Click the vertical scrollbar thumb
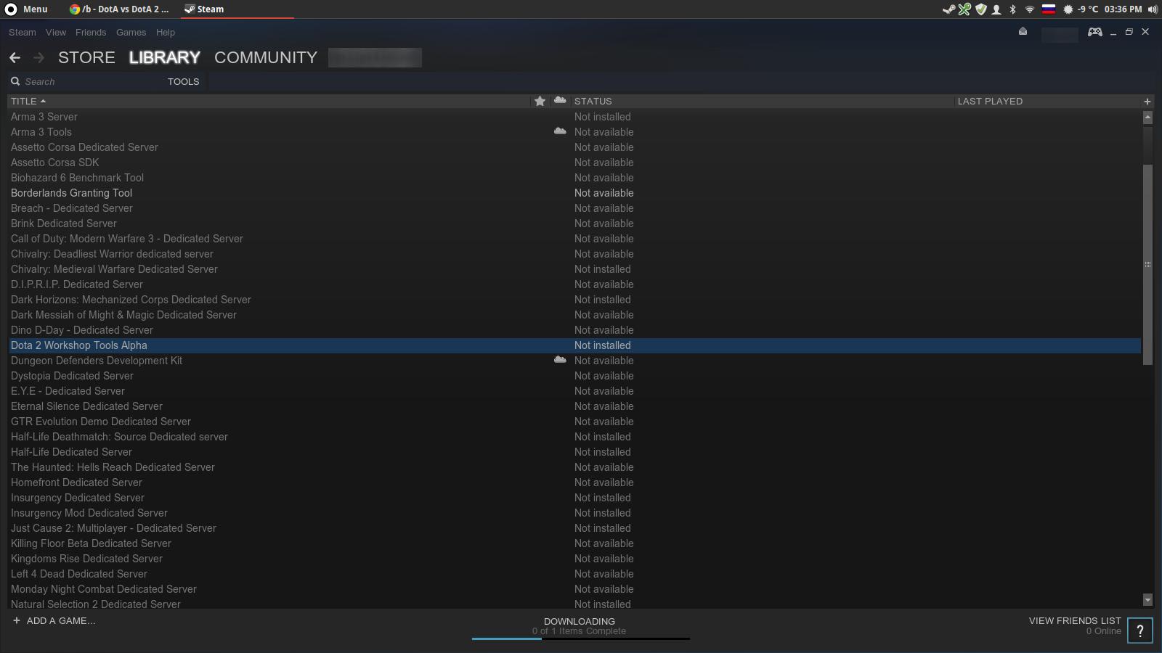The height and width of the screenshot is (653, 1162). tap(1147, 265)
